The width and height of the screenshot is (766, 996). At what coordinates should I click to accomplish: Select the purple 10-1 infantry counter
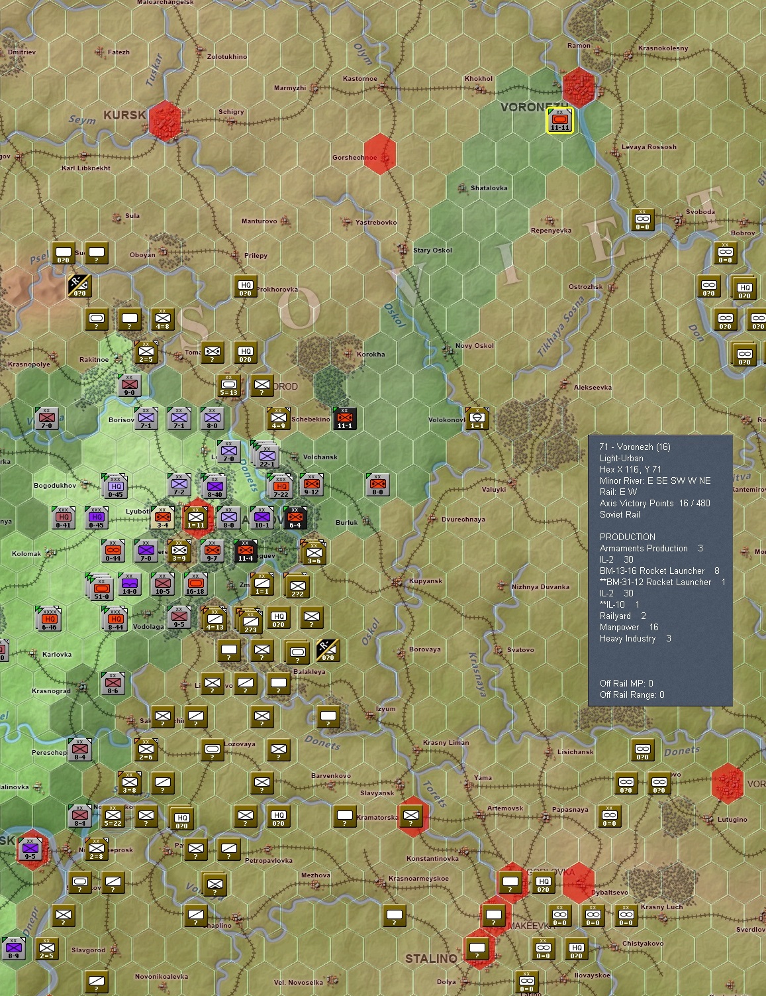pyautogui.click(x=262, y=518)
